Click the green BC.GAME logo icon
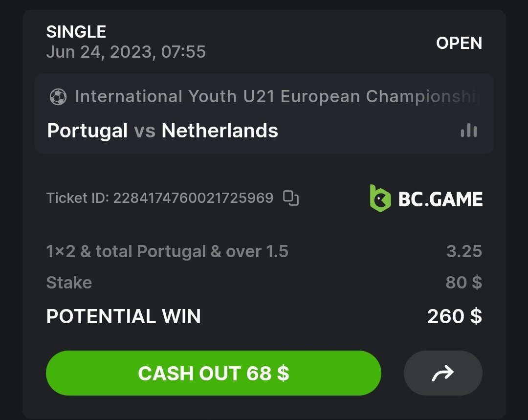 (x=380, y=199)
